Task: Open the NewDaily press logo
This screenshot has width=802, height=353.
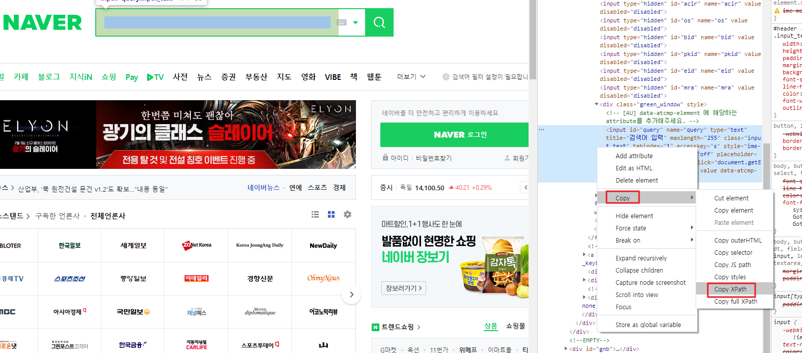Action: [323, 246]
